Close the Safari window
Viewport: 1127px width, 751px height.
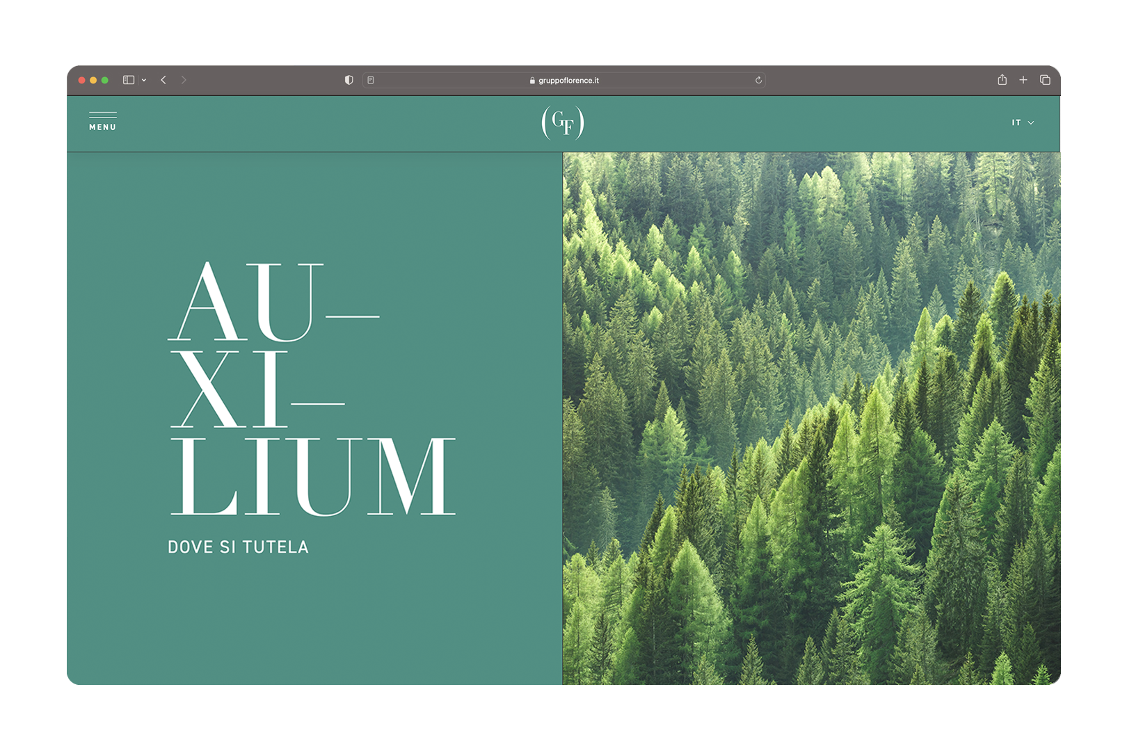pyautogui.click(x=82, y=80)
